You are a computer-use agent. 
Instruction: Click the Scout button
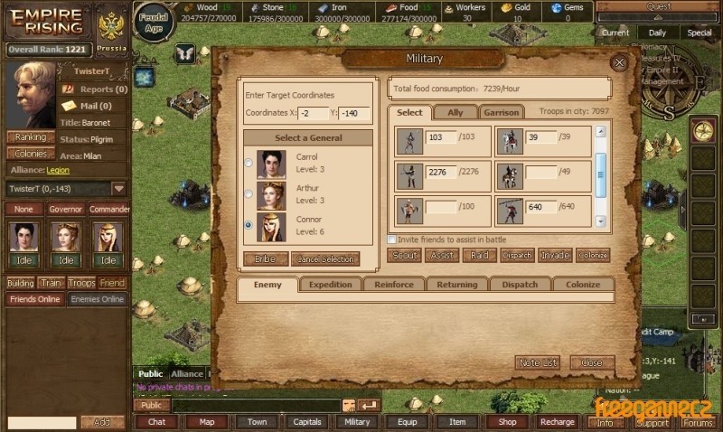click(404, 255)
